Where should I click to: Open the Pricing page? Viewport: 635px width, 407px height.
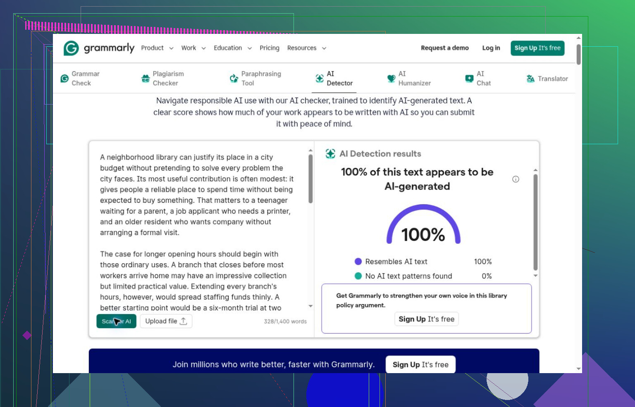tap(270, 48)
